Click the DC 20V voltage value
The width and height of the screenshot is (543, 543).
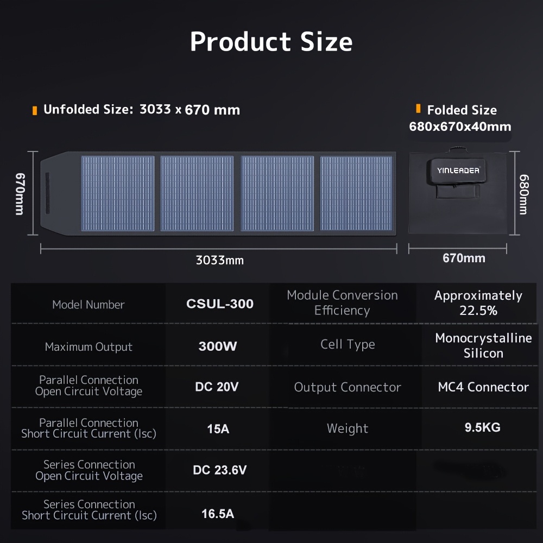(217, 387)
